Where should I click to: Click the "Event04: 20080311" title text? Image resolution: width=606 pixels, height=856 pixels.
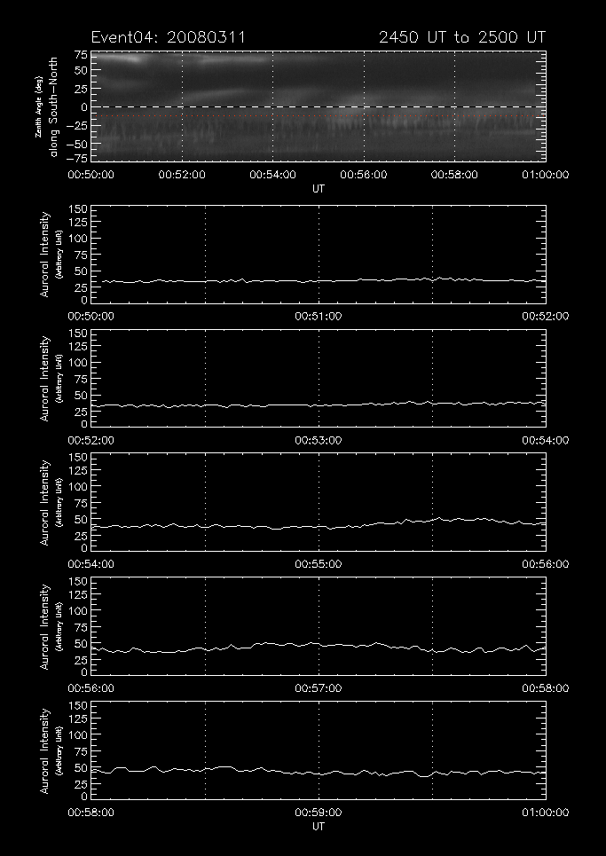coord(169,37)
